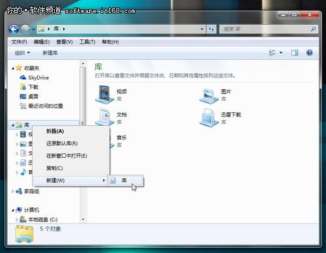
Task: Open the 工具(T) menu
Action: [87, 42]
